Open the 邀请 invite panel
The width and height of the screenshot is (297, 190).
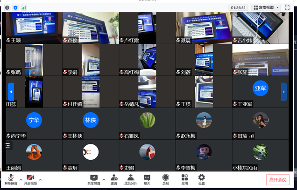[x=114, y=179]
